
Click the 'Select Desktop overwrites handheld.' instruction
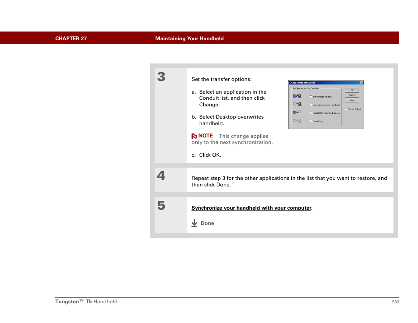[231, 120]
